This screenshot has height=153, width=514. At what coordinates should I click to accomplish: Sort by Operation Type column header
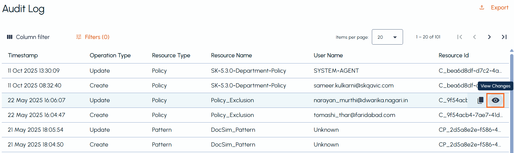coord(110,55)
